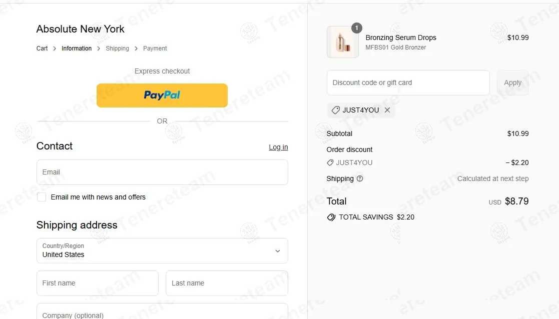Image resolution: width=559 pixels, height=319 pixels.
Task: Pay with PayPal express checkout
Action: click(162, 95)
